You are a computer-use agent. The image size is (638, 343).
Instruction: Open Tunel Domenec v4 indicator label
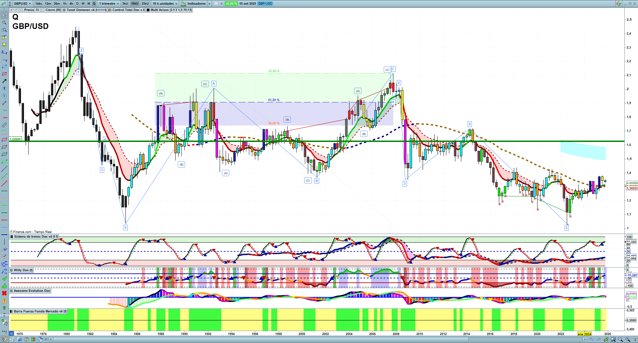(86, 10)
